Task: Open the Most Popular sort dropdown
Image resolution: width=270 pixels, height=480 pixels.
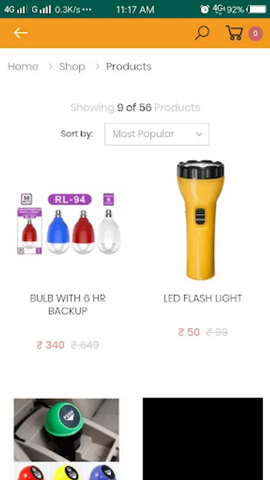Action: (x=157, y=134)
